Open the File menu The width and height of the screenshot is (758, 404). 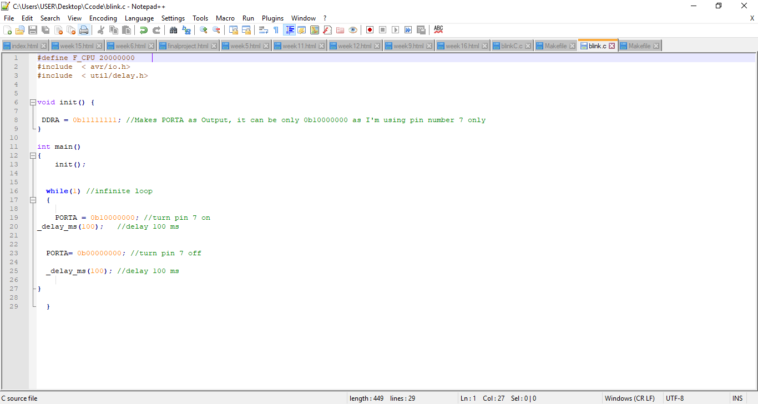9,18
